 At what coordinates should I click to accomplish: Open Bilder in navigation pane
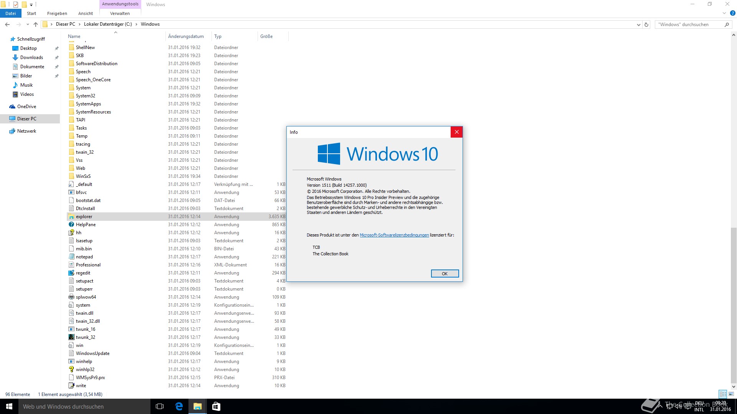(x=26, y=76)
